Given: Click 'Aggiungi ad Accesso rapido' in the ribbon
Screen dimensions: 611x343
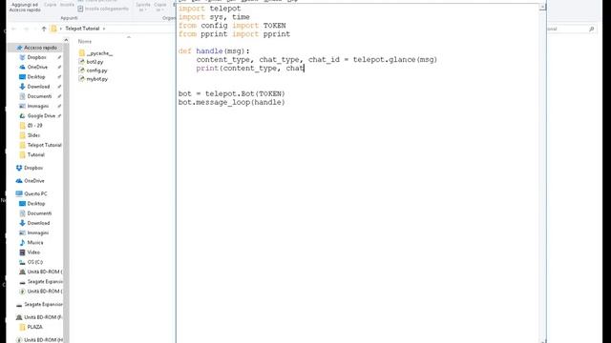Looking at the screenshot, I should point(25,7).
